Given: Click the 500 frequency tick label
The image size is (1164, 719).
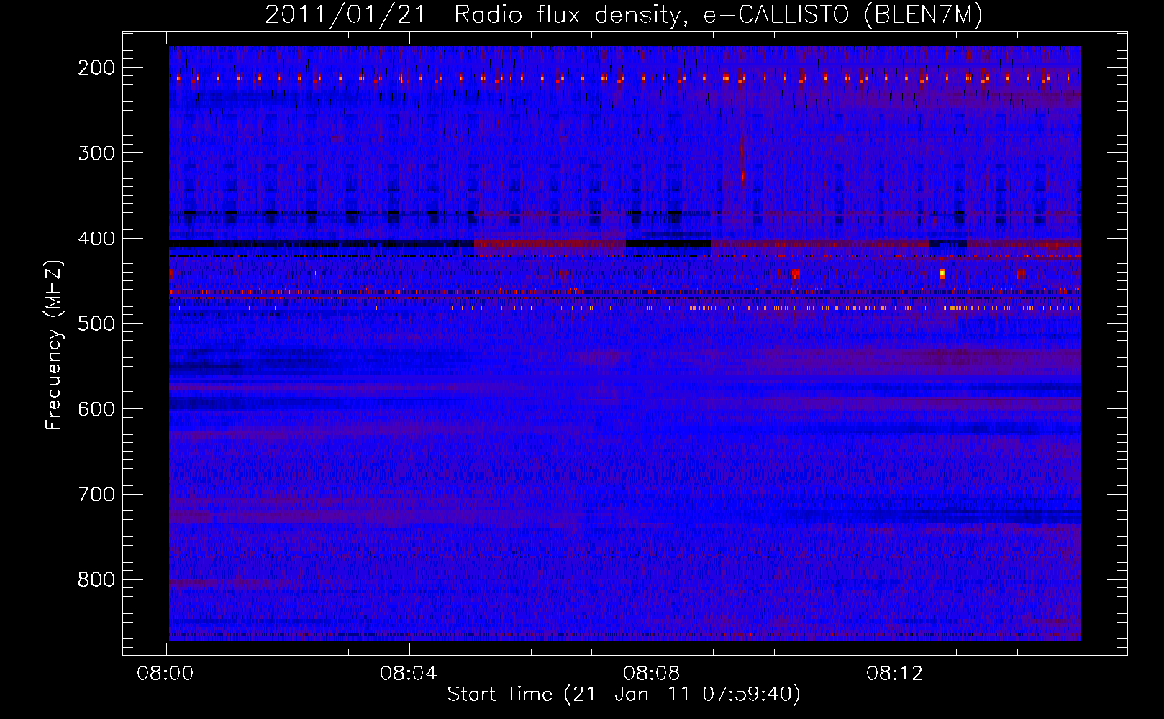Looking at the screenshot, I should coord(96,324).
